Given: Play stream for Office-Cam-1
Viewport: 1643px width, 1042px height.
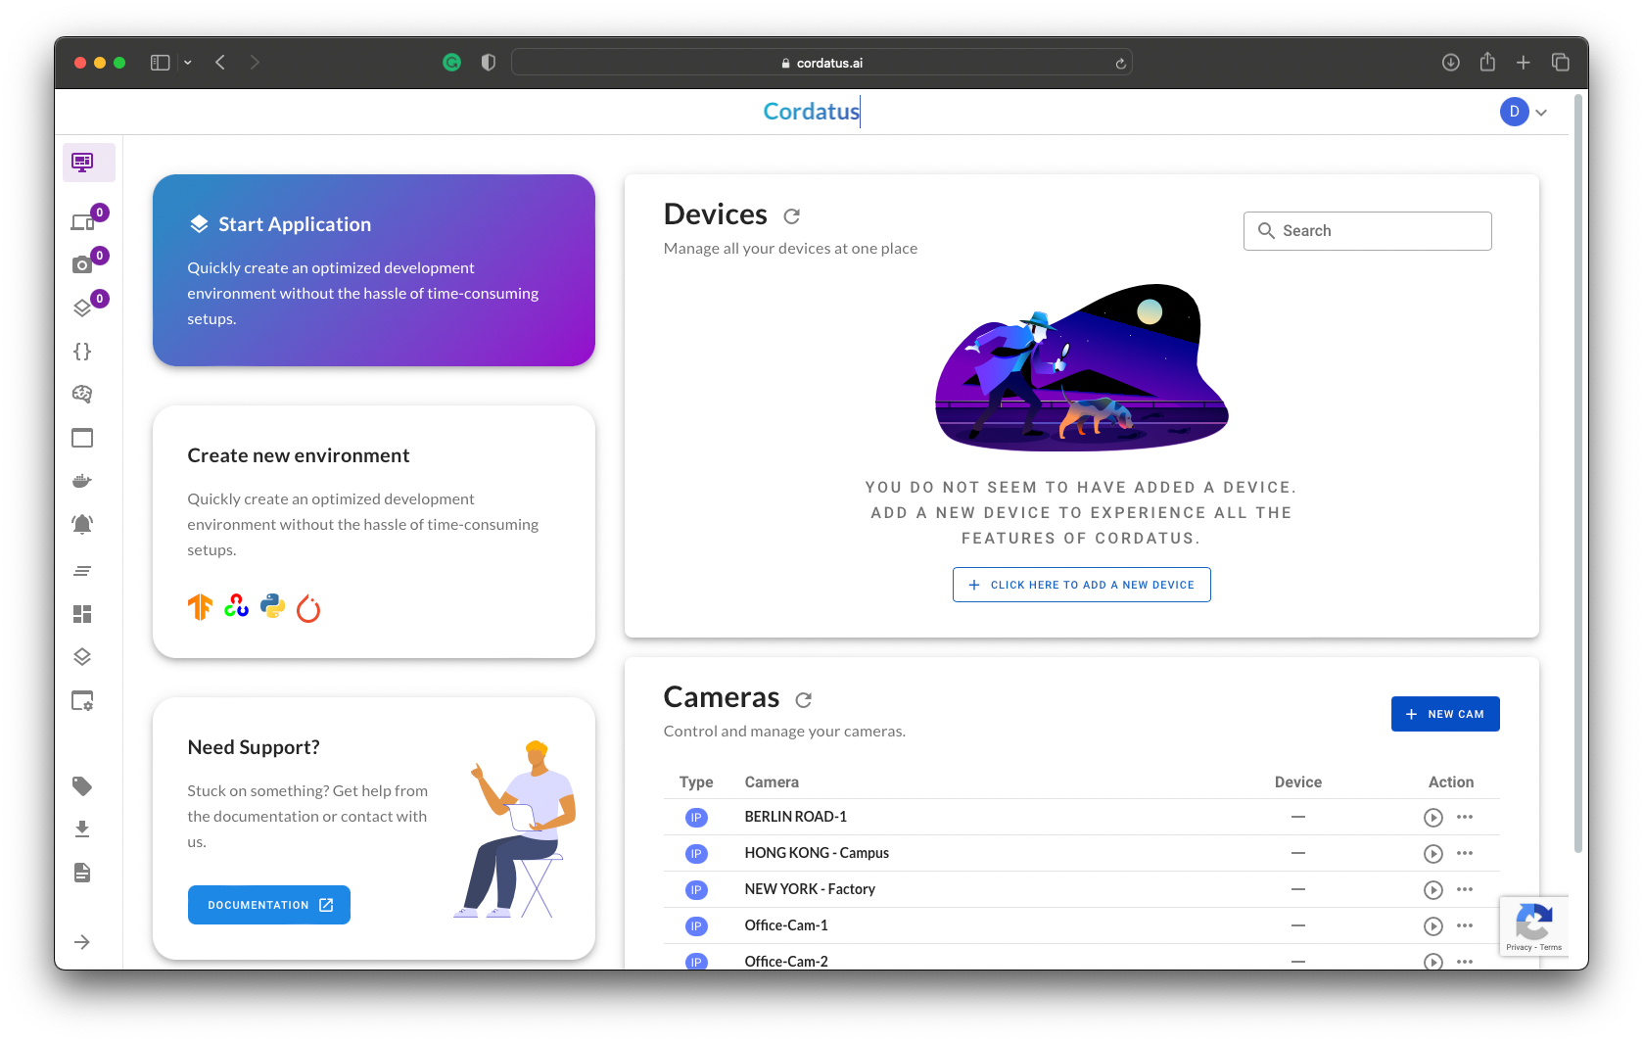Looking at the screenshot, I should pos(1432,925).
